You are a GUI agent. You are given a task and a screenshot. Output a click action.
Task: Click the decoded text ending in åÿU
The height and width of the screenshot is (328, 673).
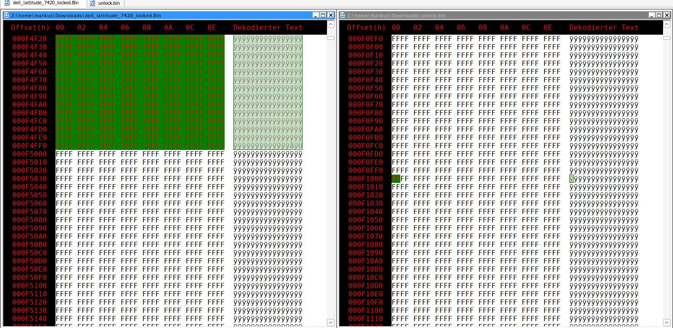[268, 146]
